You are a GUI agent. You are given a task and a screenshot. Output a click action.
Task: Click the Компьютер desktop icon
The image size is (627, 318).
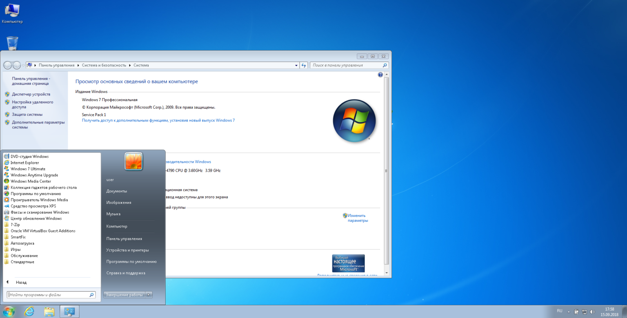[x=12, y=13]
